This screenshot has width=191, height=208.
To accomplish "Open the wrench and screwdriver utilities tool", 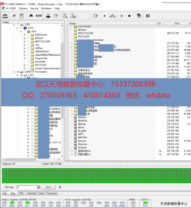I will [14, 16].
